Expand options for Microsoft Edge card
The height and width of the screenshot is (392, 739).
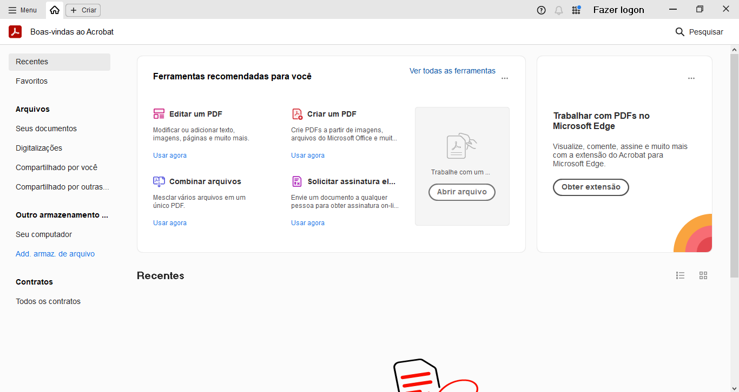(x=691, y=78)
